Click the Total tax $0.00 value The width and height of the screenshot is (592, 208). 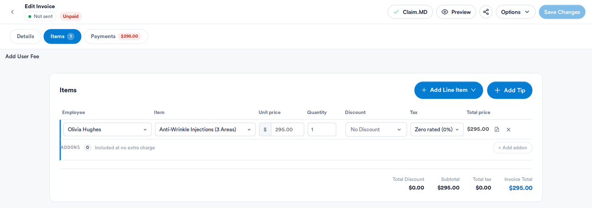(484, 188)
